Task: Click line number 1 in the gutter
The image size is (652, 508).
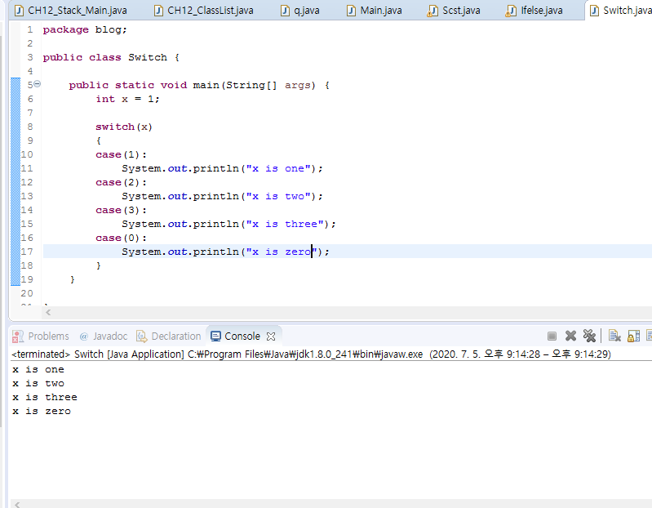Action: 29,29
